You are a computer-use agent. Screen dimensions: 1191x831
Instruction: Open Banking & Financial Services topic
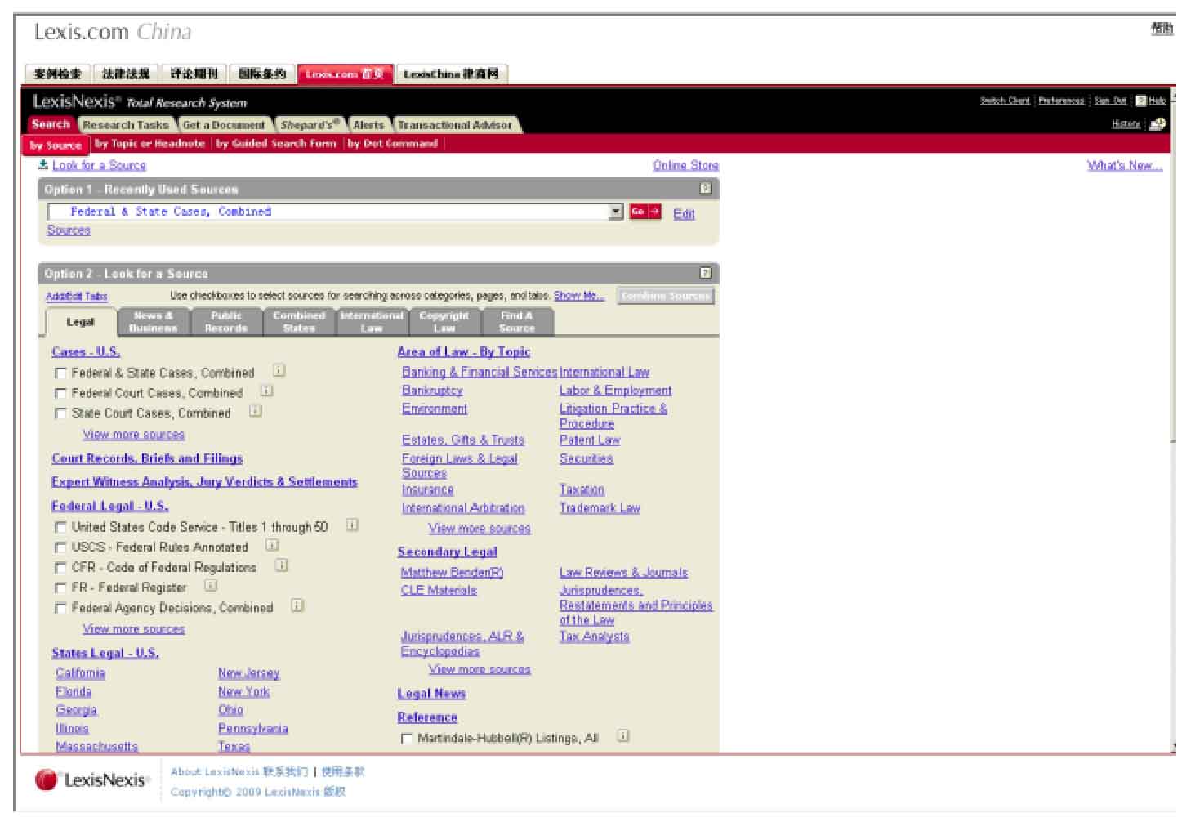point(480,372)
